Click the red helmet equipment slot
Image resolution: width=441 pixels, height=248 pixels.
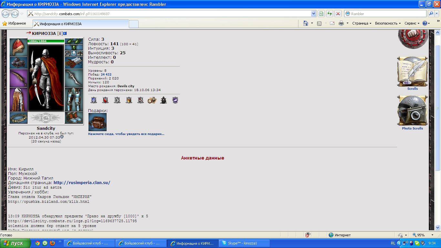coord(18,47)
